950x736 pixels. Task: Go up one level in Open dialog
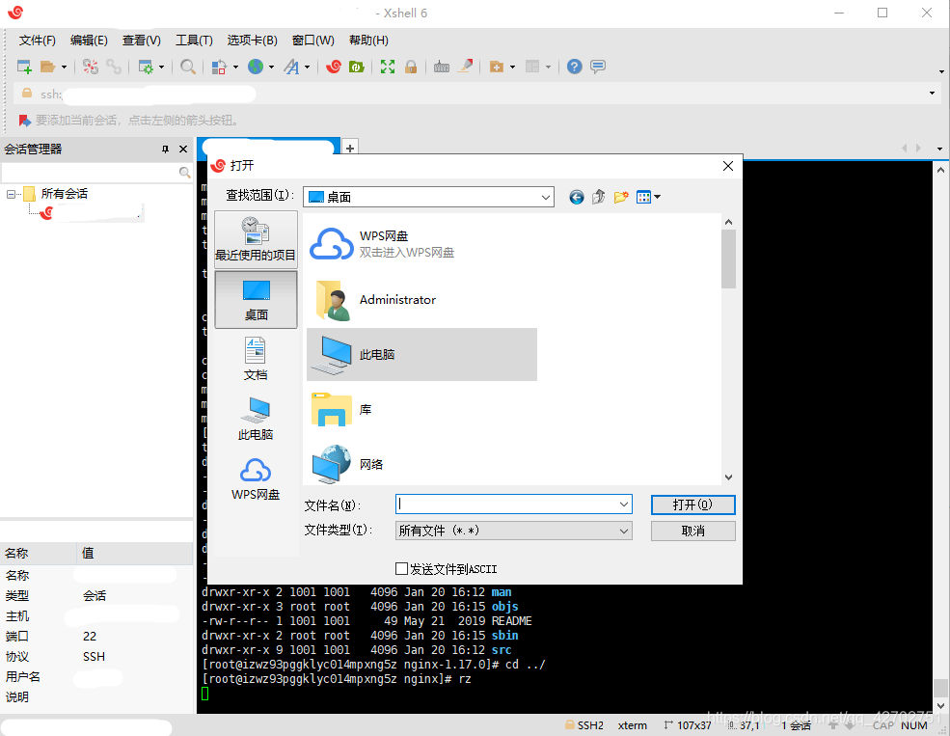click(599, 197)
